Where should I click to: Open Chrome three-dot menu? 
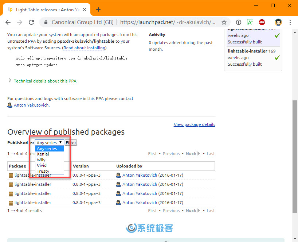[x=290, y=22]
